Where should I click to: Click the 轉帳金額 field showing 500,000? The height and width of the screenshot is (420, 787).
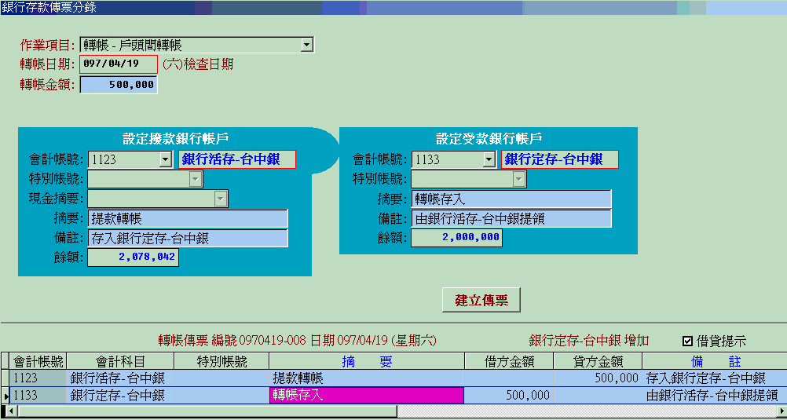tap(119, 85)
